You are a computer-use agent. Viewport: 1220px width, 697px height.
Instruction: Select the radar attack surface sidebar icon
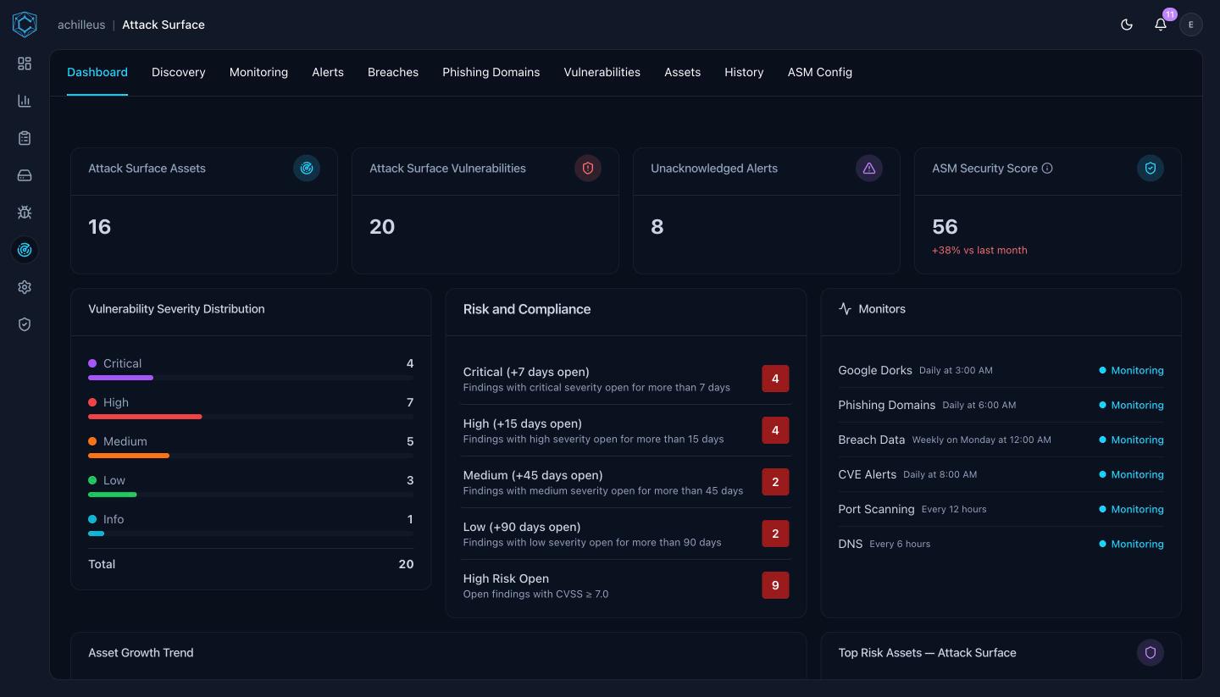click(25, 250)
